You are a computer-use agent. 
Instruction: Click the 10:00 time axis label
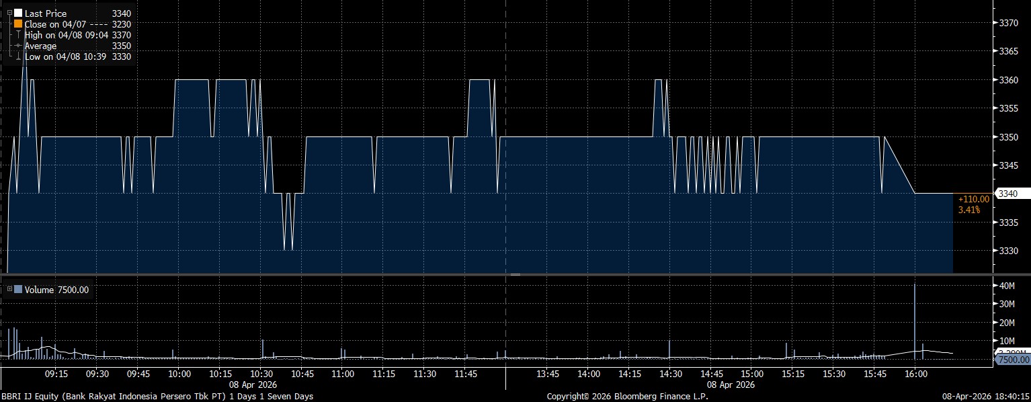point(179,374)
